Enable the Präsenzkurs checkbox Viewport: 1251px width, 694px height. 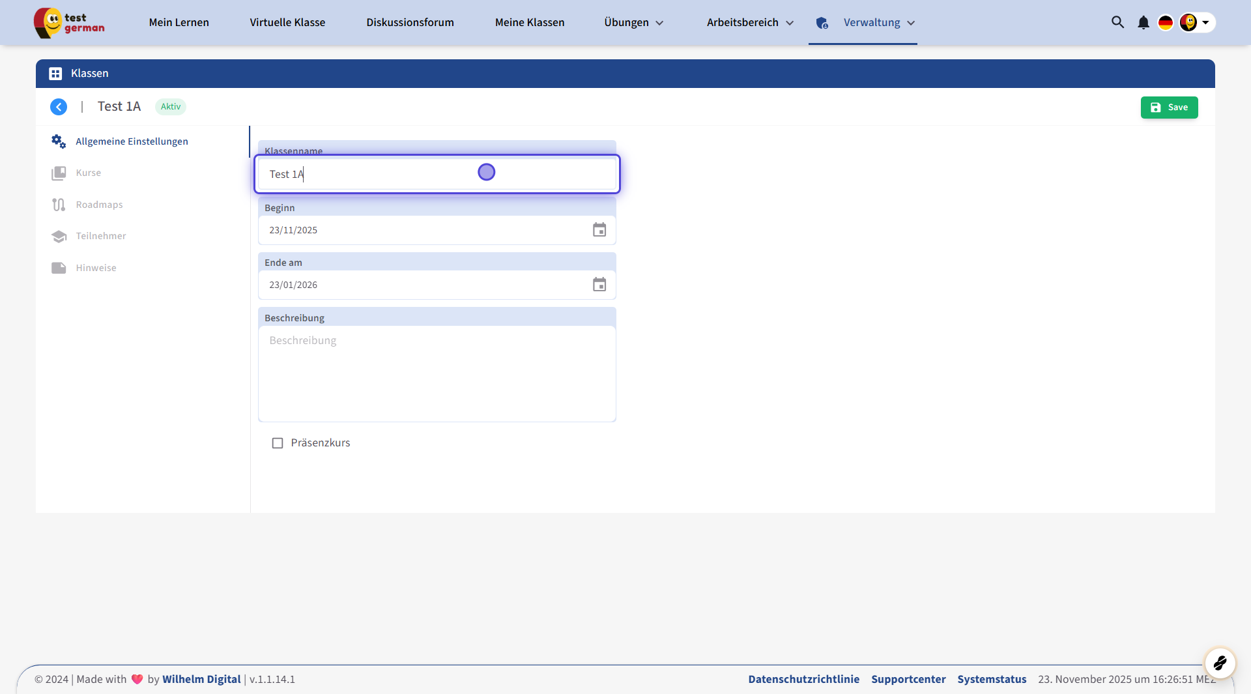point(278,443)
